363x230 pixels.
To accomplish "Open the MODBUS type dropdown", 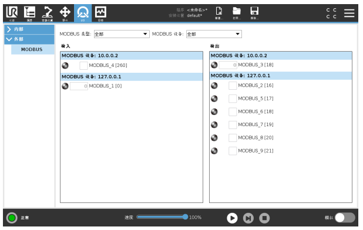I will pos(122,34).
